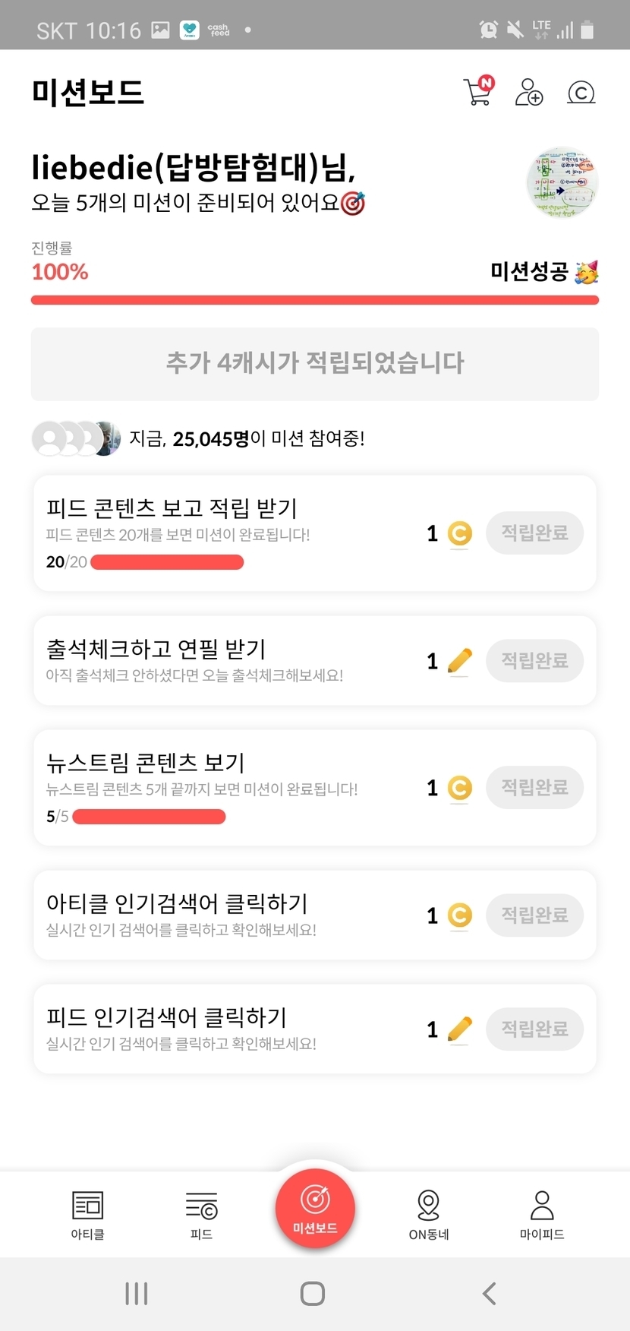Open the ON동네 tab

tap(429, 1213)
